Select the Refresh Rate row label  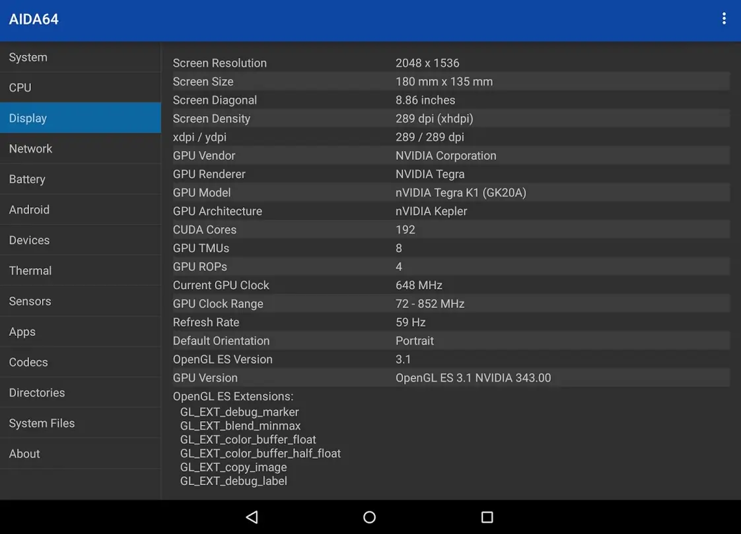tap(206, 322)
